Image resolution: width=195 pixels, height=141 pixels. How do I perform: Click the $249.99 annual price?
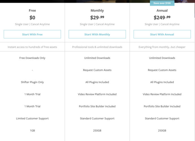[162, 17]
